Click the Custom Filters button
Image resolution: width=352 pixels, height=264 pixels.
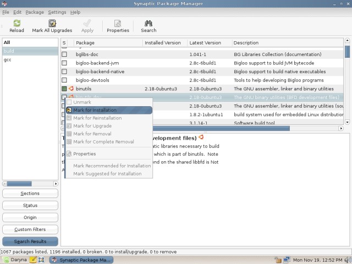(30, 229)
